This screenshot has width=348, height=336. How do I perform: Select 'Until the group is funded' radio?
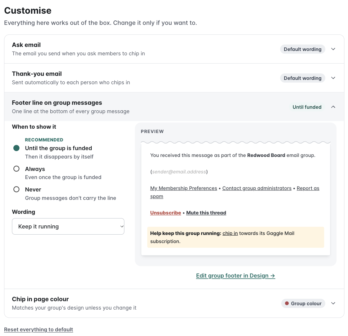(x=16, y=148)
